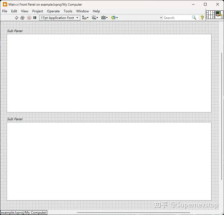Open the Window menu

(x=82, y=11)
